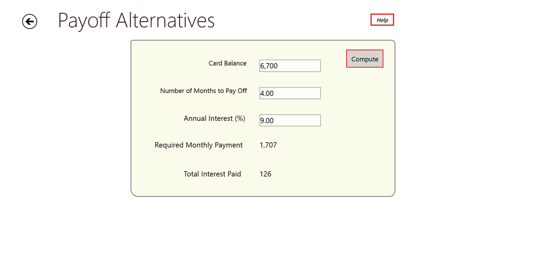Click the 1,707 monthly payment result
This screenshot has height=279, width=552.
point(268,145)
